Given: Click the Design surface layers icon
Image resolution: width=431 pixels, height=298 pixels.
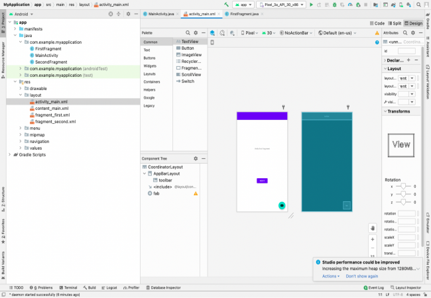Looking at the screenshot, I should tap(213, 32).
